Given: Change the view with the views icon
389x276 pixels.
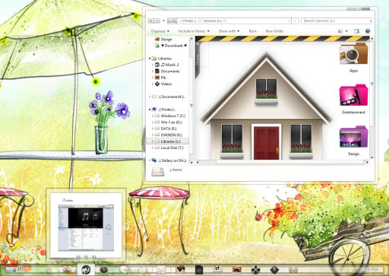Looking at the screenshot, I should click(x=340, y=31).
